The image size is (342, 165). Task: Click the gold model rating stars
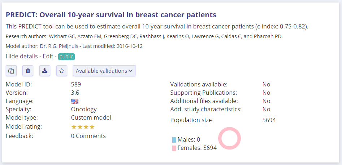pyautogui.click(x=83, y=127)
